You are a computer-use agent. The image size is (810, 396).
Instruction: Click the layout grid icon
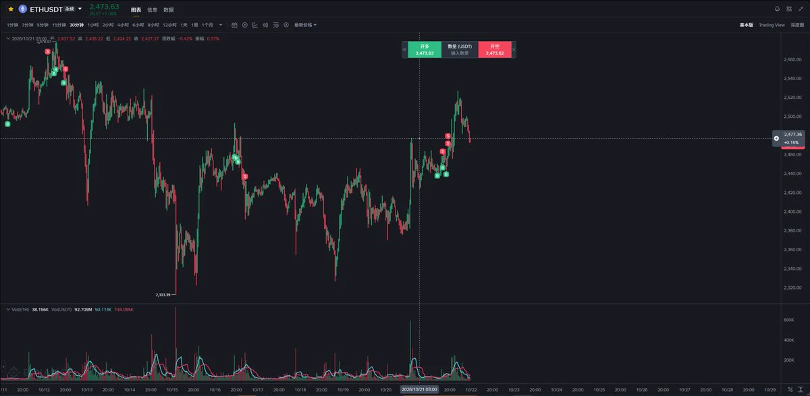coord(788,9)
